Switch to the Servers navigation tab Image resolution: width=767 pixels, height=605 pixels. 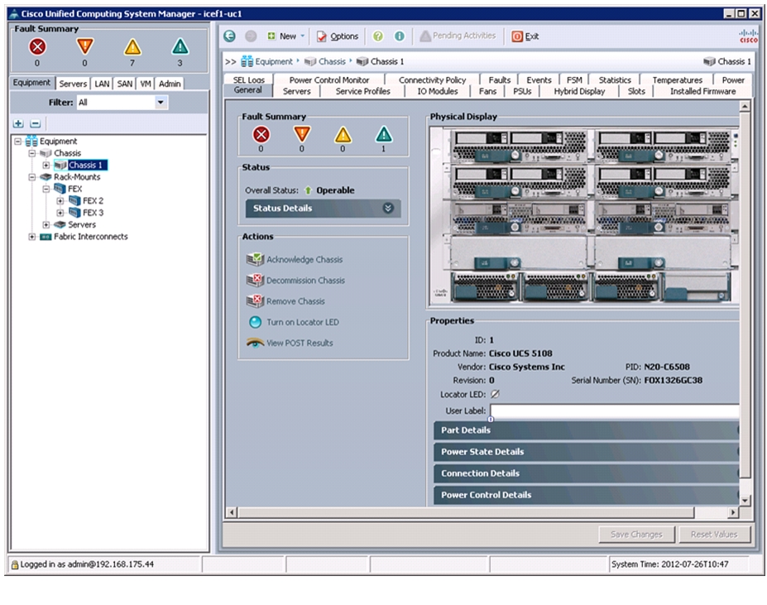click(x=73, y=84)
